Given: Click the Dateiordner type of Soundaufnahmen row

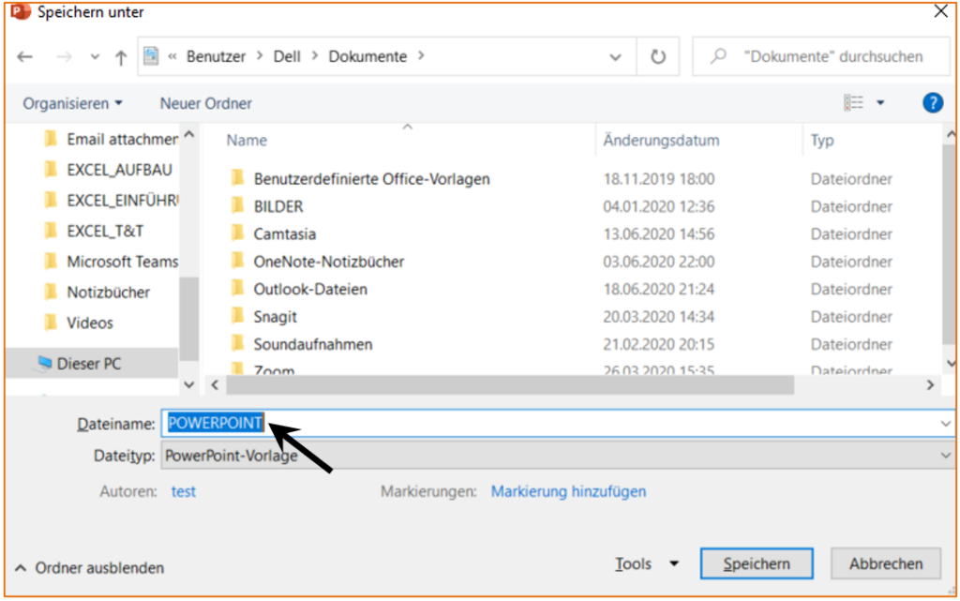Looking at the screenshot, I should [851, 344].
